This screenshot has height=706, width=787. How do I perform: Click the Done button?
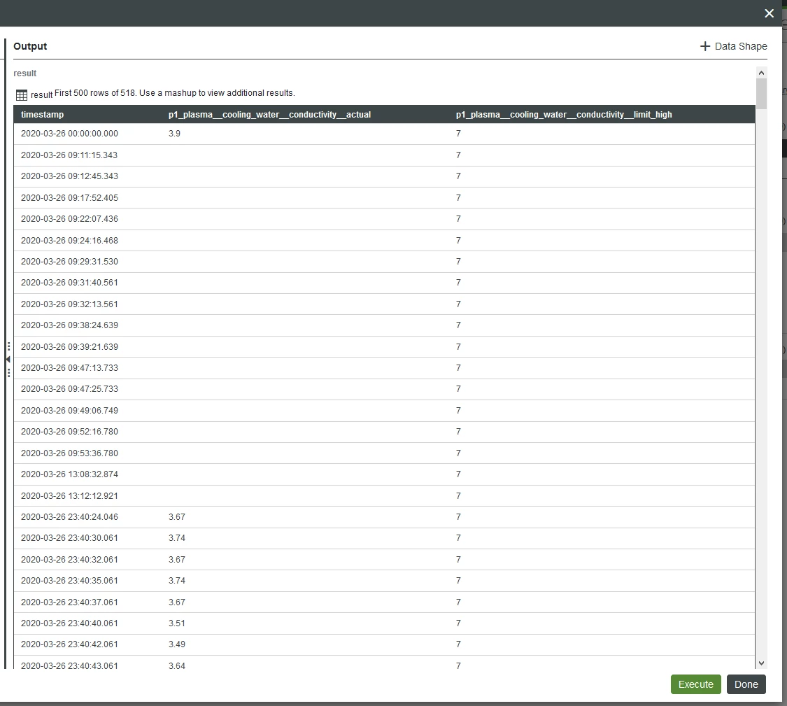click(x=746, y=684)
